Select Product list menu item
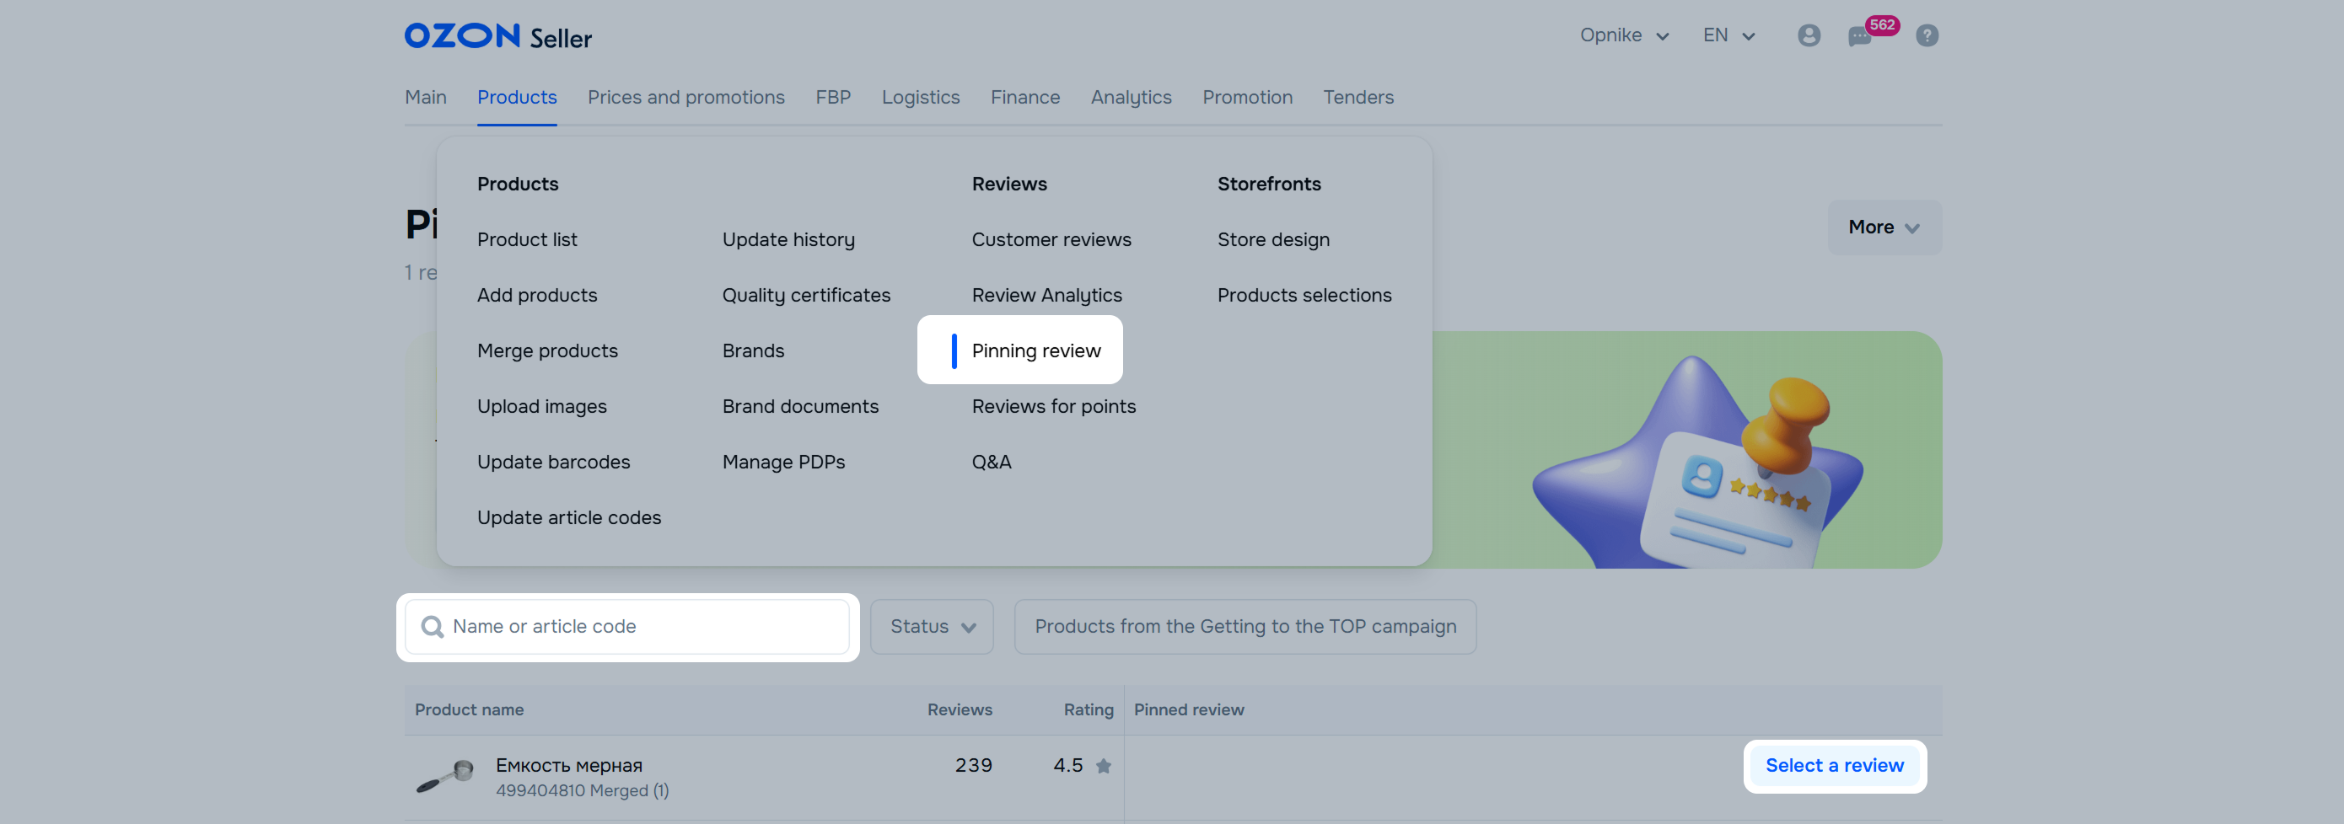This screenshot has width=2344, height=824. pos(527,240)
